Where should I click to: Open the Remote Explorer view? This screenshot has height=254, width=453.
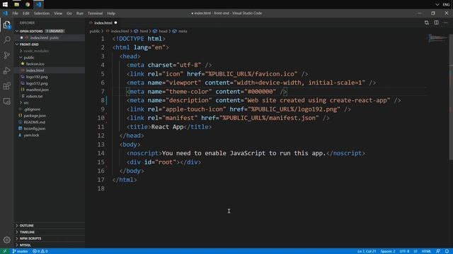tap(6, 102)
